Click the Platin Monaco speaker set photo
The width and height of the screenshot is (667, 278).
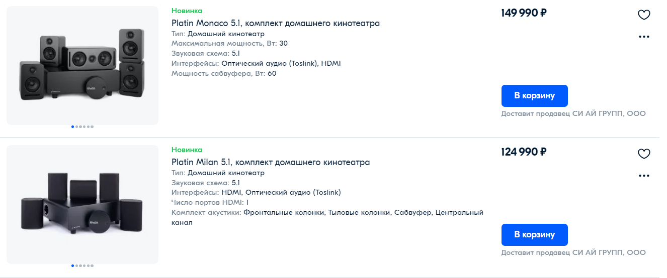point(82,65)
